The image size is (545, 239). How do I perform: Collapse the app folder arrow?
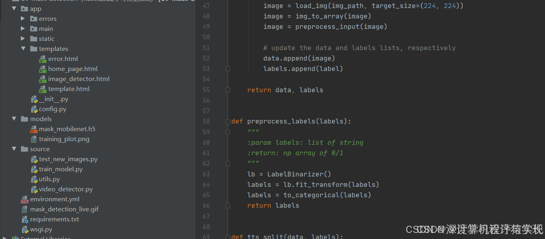click(14, 8)
